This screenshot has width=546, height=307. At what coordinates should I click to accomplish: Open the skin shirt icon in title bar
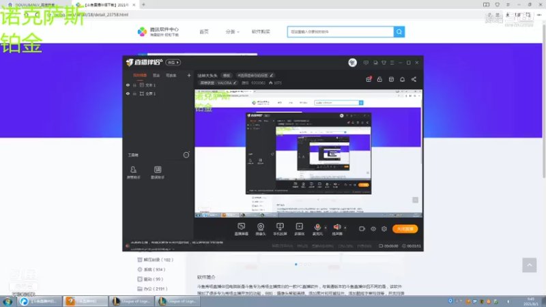(384, 63)
